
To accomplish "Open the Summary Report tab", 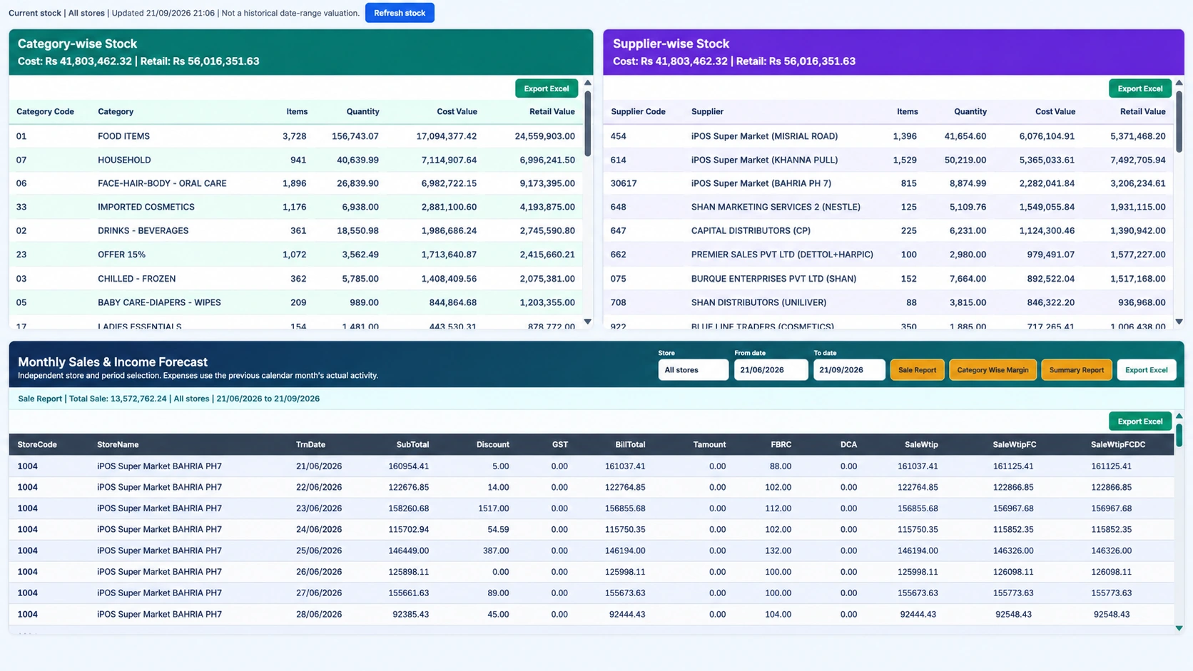I will (1076, 370).
